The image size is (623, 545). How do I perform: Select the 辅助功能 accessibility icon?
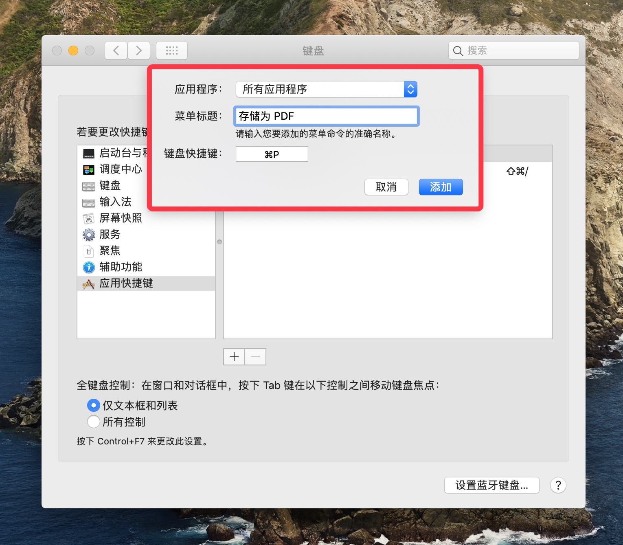[x=89, y=267]
